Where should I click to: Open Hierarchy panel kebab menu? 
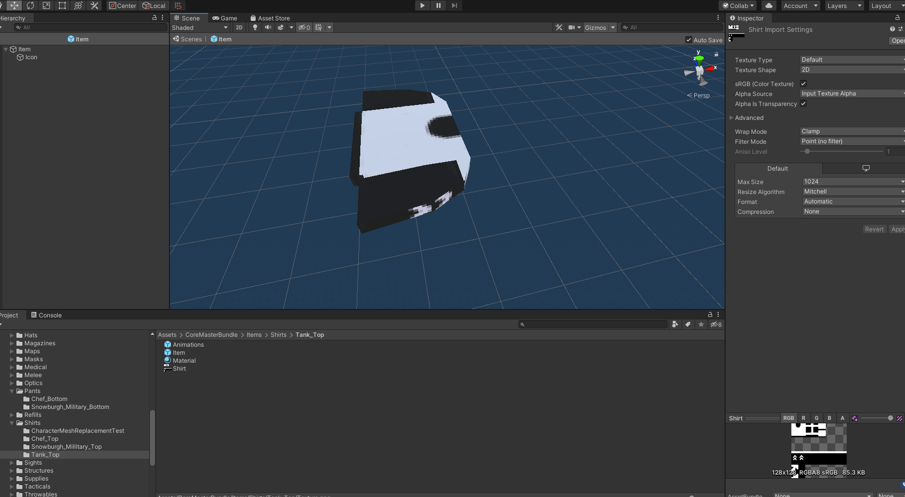point(162,17)
